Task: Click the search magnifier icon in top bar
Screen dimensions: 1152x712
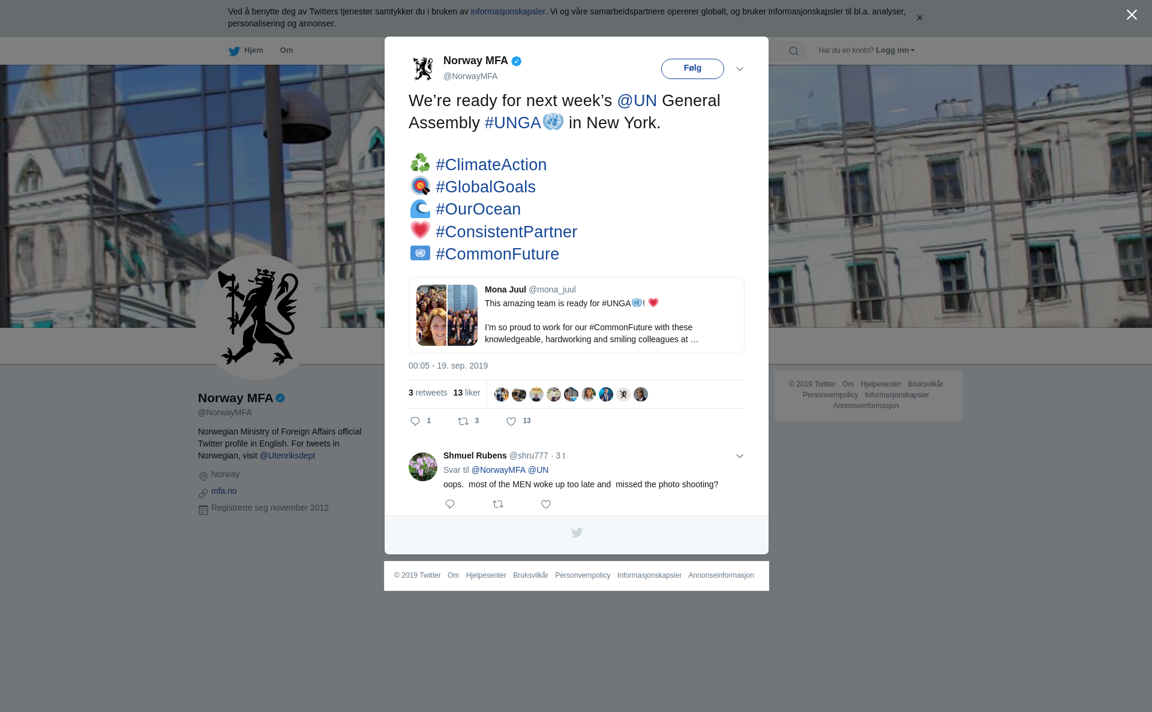Action: click(x=794, y=52)
